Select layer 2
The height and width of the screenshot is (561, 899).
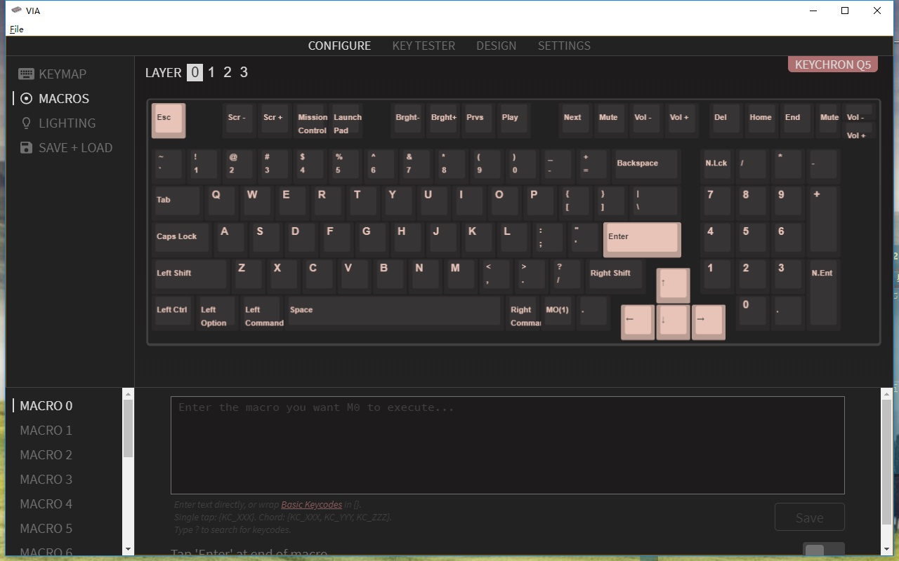tap(228, 72)
